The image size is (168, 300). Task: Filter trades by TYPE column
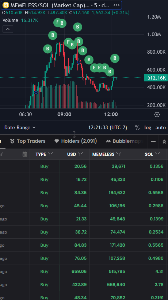pyautogui.click(x=50, y=154)
